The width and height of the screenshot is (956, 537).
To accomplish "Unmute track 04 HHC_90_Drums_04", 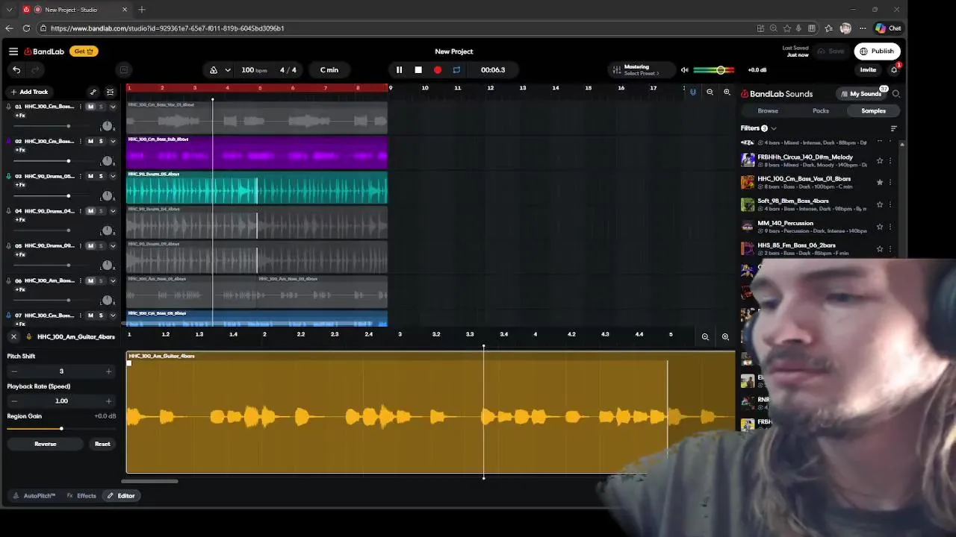I will click(91, 211).
